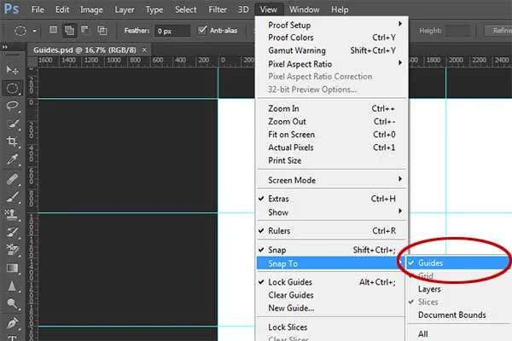Click Add to selection mode icon

pos(69,31)
